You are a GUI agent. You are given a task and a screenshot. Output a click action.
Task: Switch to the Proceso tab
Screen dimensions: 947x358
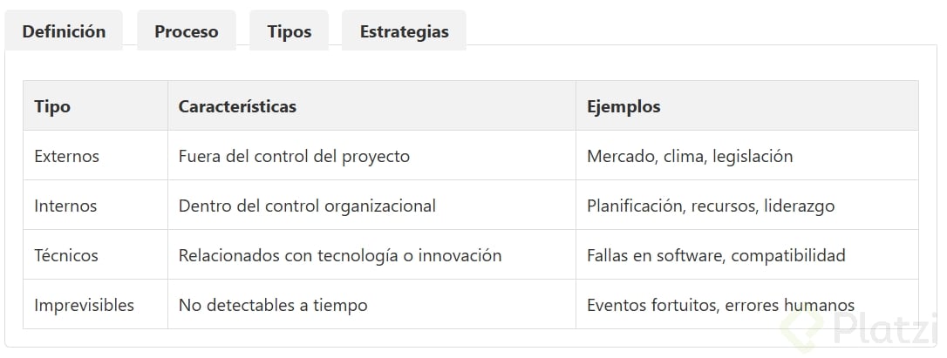pos(187,31)
